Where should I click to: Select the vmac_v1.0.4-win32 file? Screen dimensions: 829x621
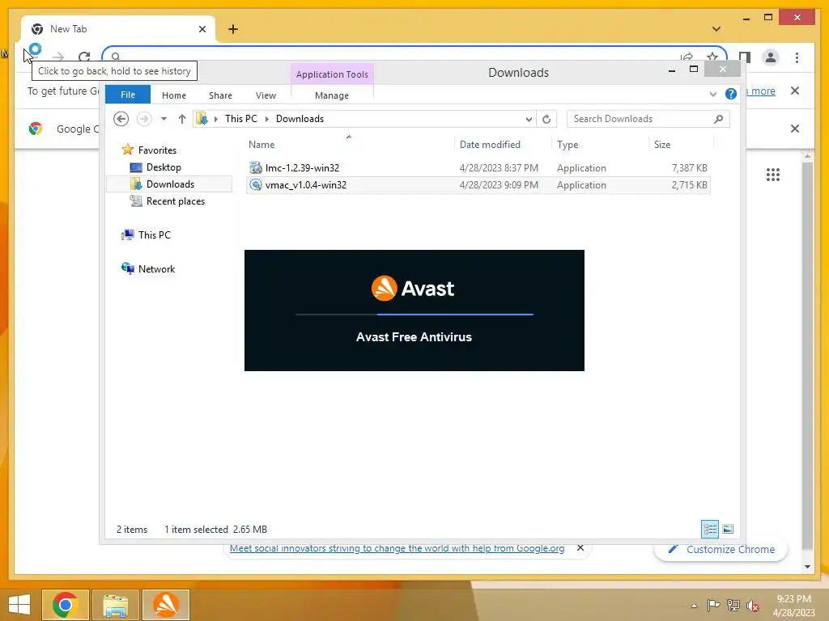pyautogui.click(x=305, y=185)
